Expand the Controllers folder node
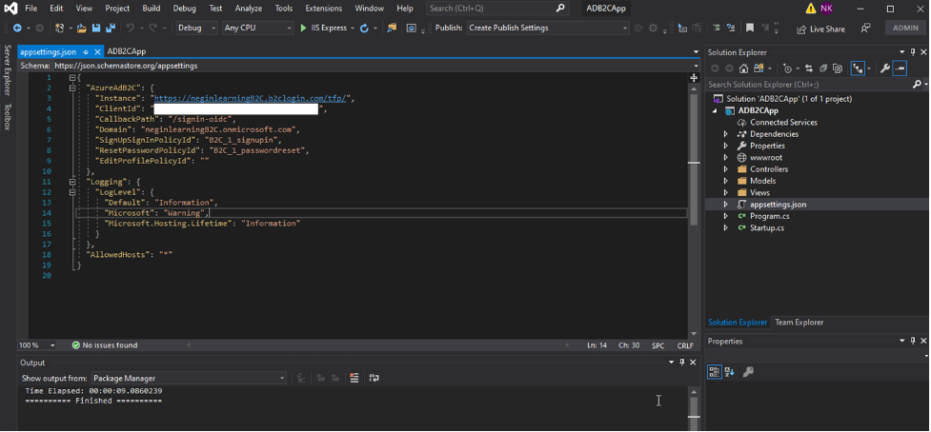Image resolution: width=931 pixels, height=432 pixels. [725, 169]
